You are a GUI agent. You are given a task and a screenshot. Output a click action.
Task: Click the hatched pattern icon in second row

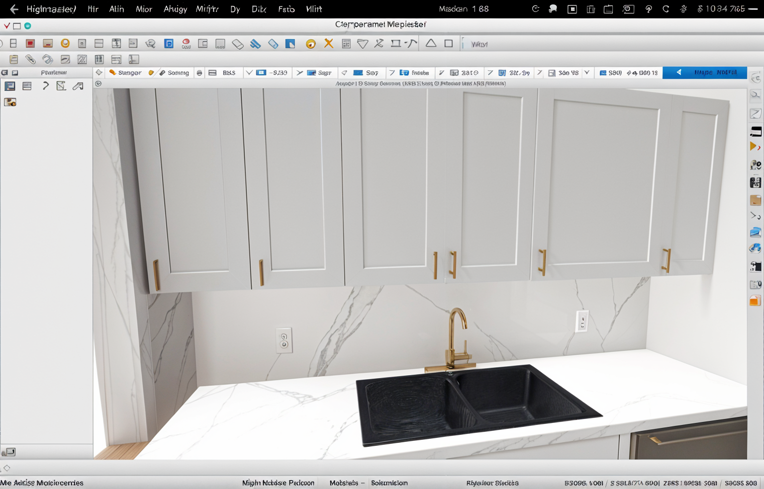pyautogui.click(x=82, y=60)
